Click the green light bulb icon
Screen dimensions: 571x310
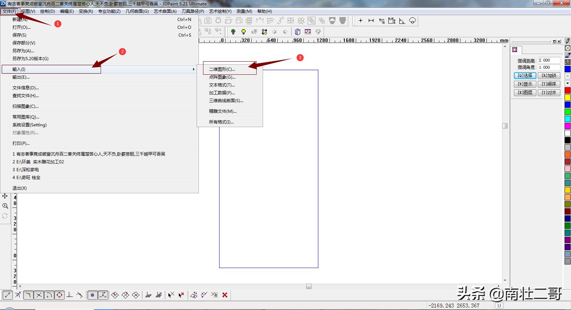[233, 32]
